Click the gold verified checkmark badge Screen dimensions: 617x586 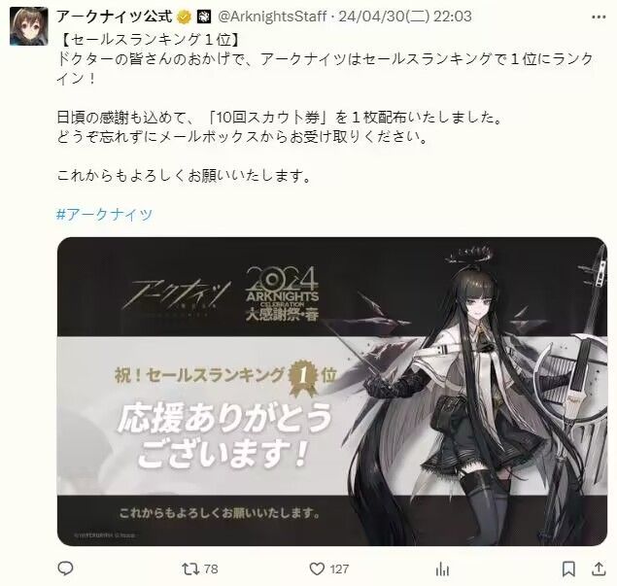point(184,17)
